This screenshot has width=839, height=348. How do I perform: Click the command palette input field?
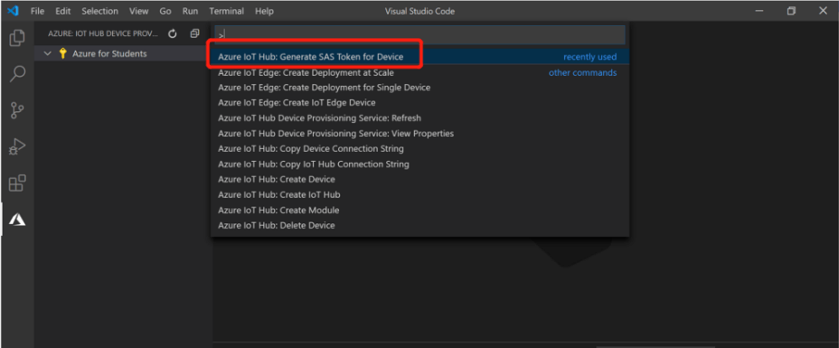tap(419, 35)
